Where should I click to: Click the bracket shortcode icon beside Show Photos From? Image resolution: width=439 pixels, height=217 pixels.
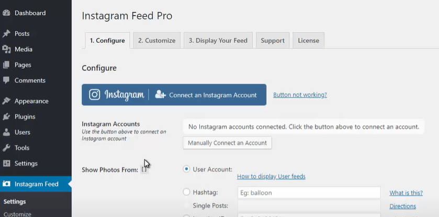(144, 170)
